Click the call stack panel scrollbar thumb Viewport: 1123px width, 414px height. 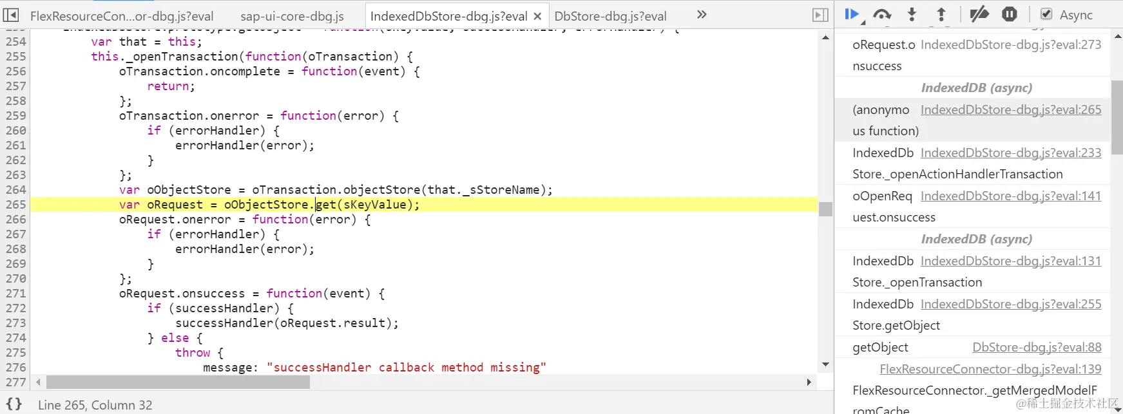coord(1117,117)
